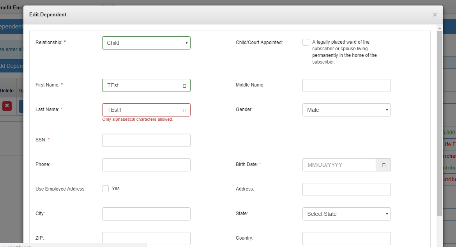Focus the ZIP input field
Image resolution: width=456 pixels, height=247 pixels.
coord(146,238)
